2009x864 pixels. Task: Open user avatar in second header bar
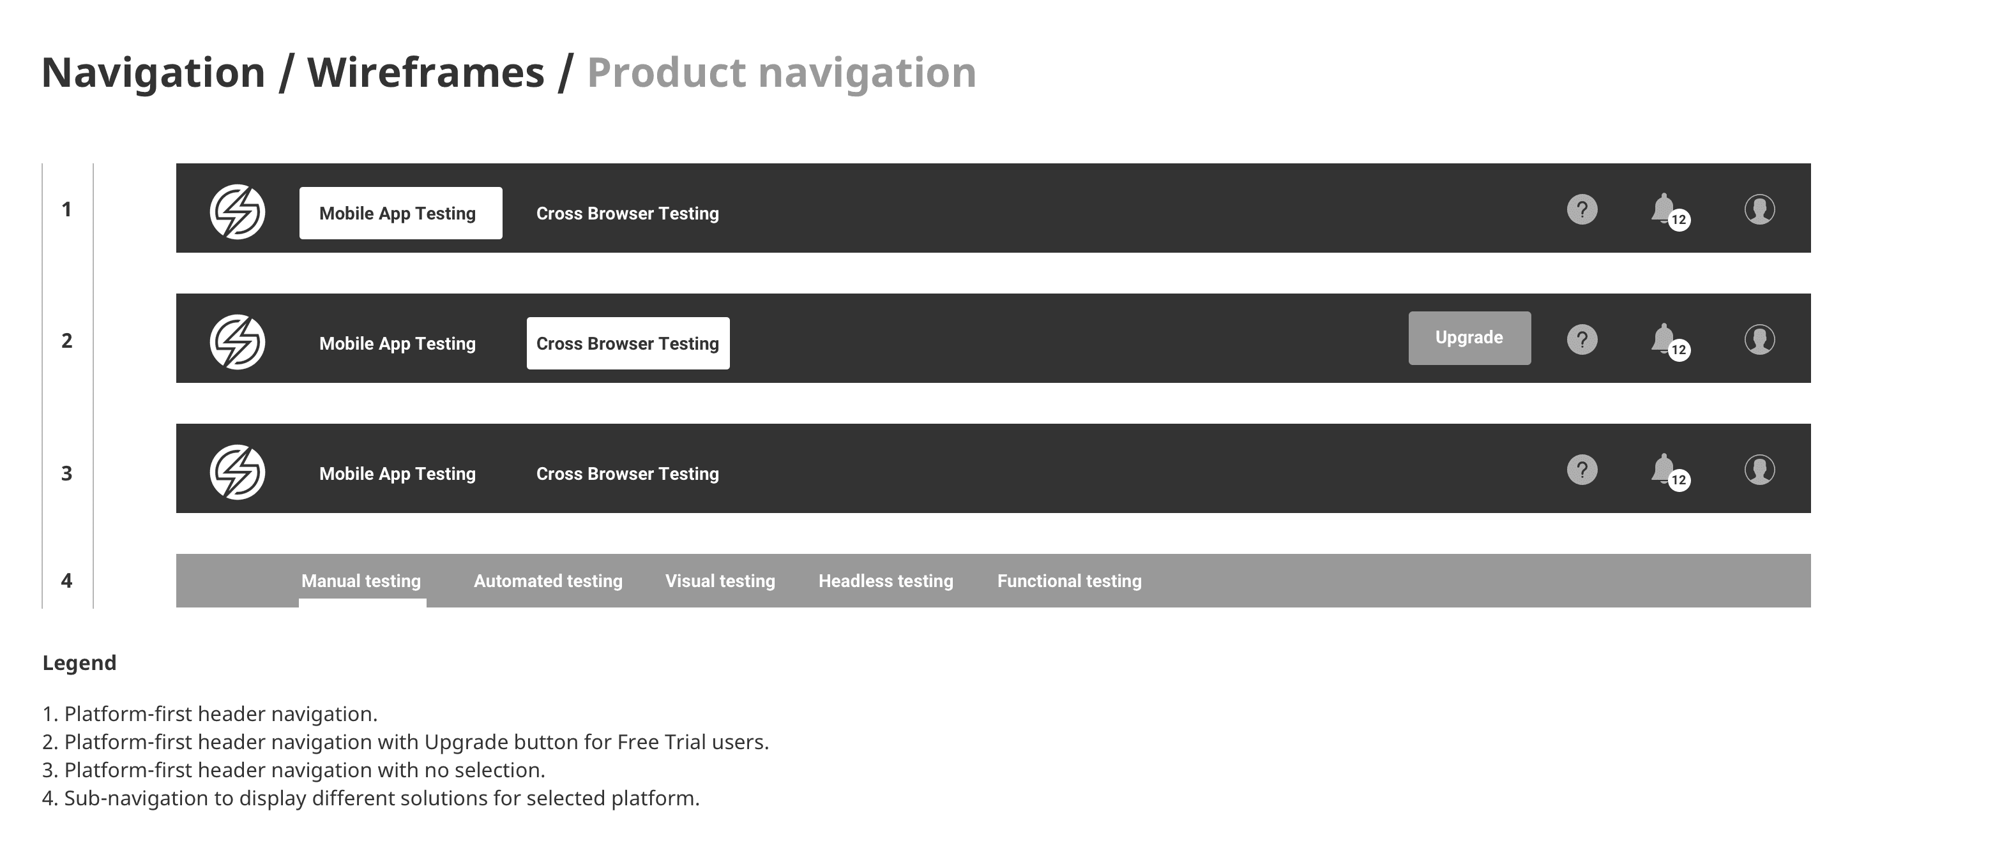point(1759,339)
